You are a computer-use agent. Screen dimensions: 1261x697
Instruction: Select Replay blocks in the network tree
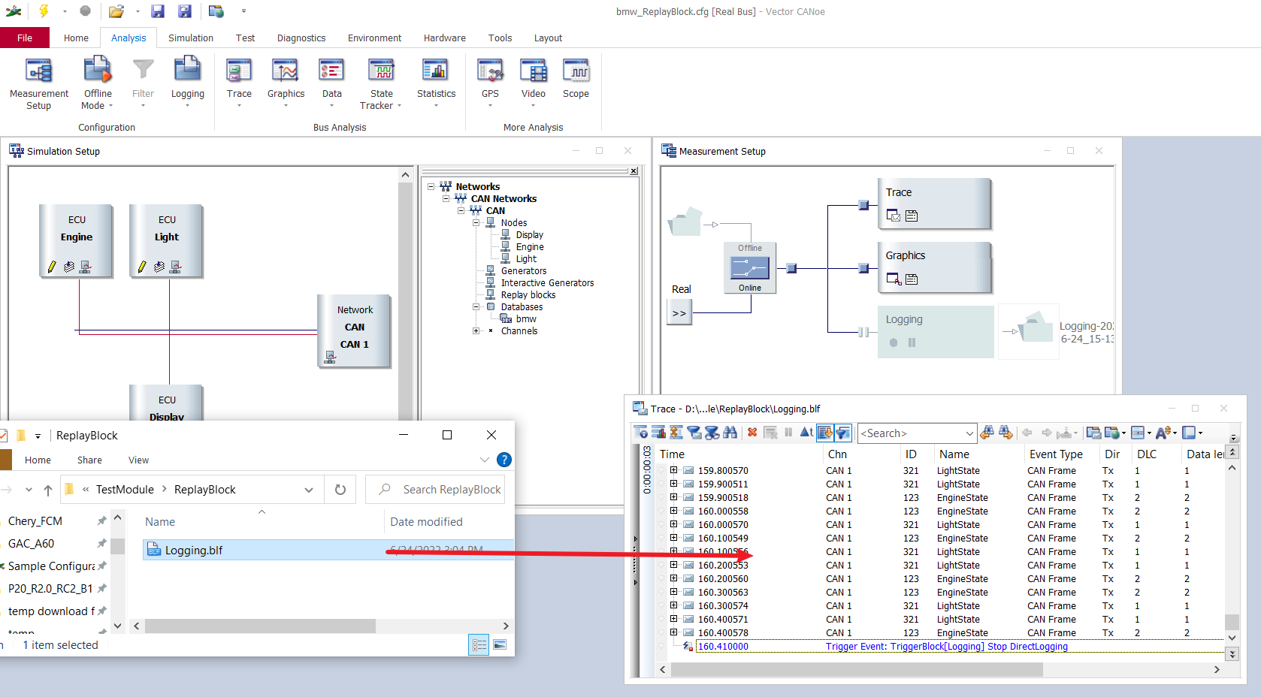528,294
